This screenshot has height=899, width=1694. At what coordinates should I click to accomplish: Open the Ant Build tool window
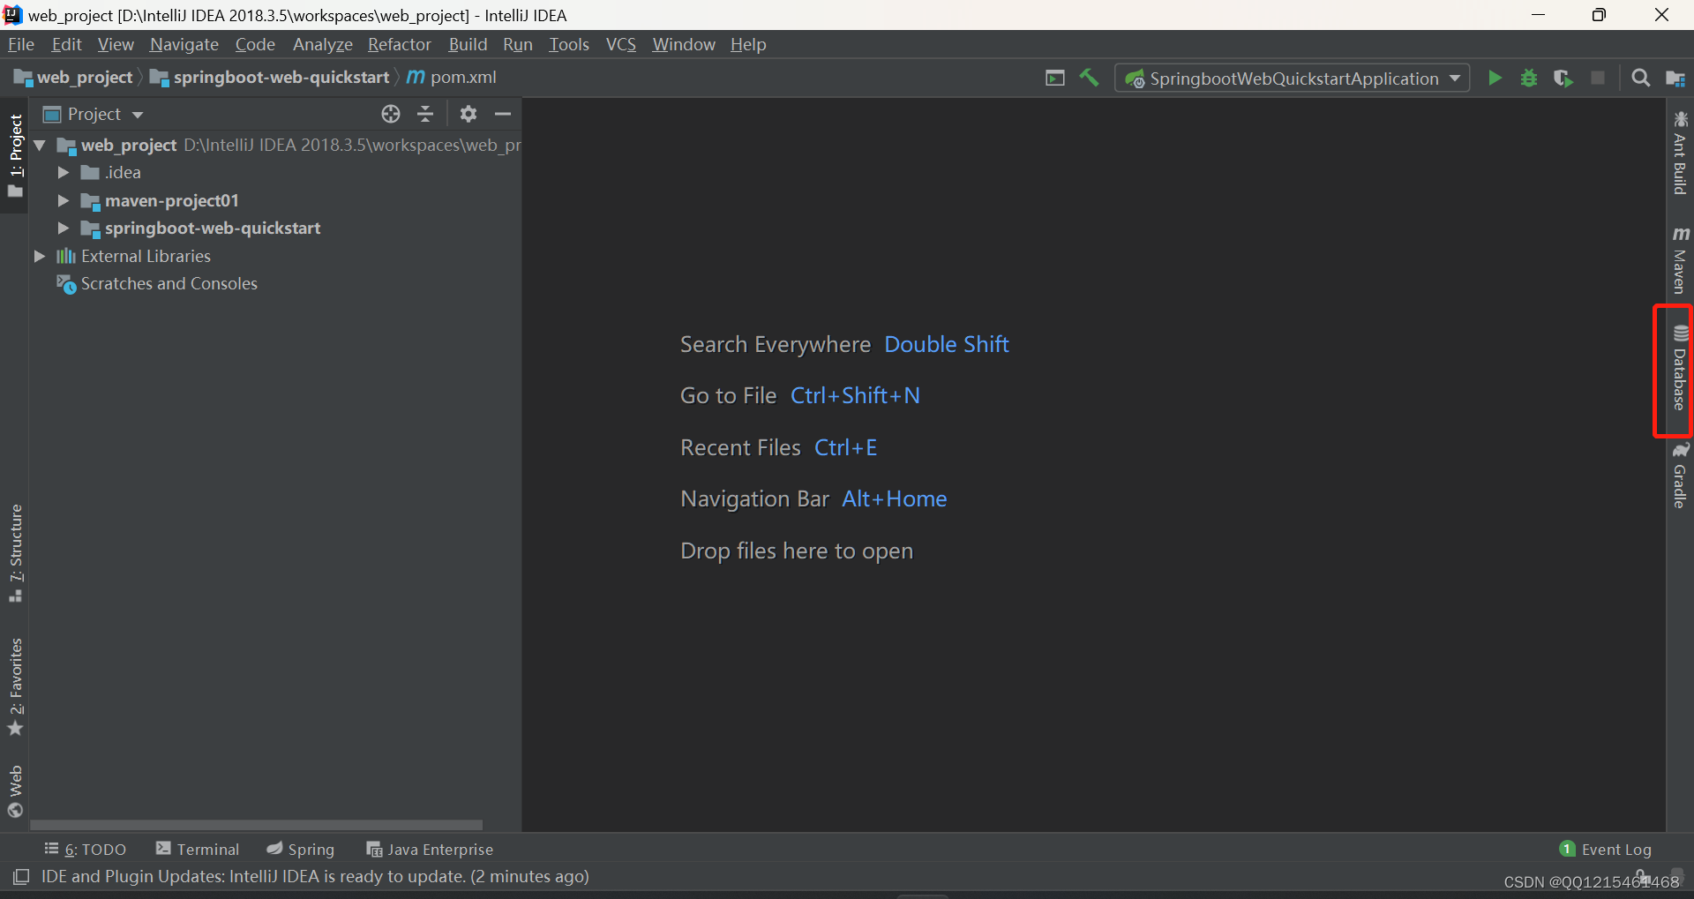[1680, 153]
